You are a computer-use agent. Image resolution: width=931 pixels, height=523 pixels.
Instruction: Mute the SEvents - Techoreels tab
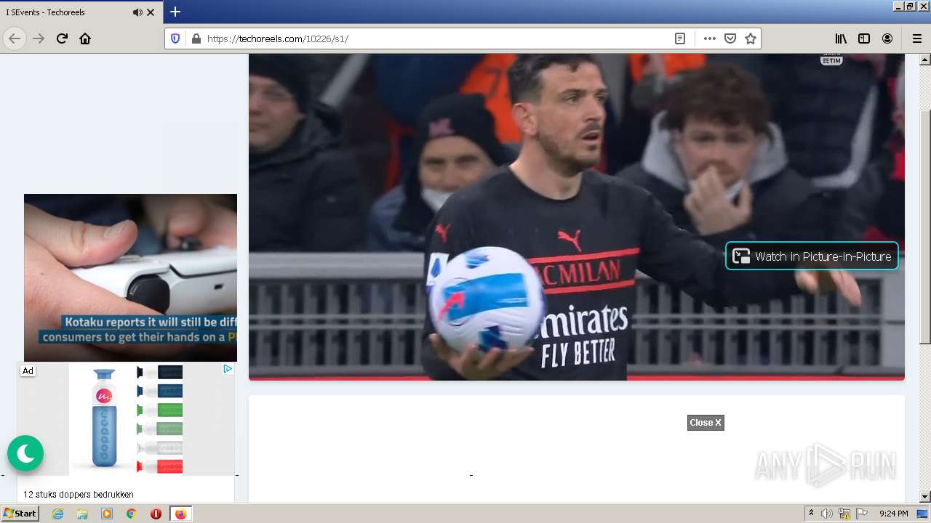tap(137, 12)
